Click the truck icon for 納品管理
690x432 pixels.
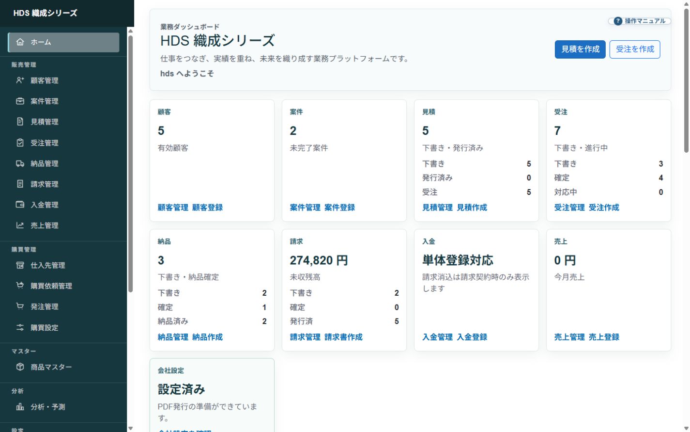20,163
